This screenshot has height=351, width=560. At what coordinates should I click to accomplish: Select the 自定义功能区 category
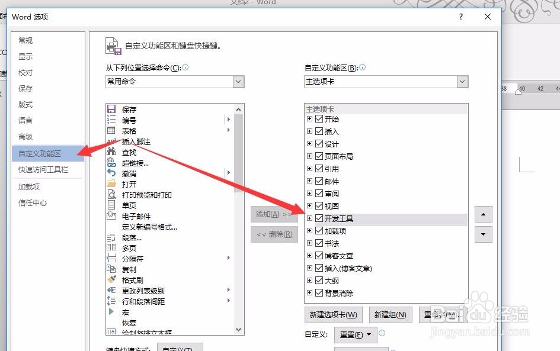tap(48, 153)
